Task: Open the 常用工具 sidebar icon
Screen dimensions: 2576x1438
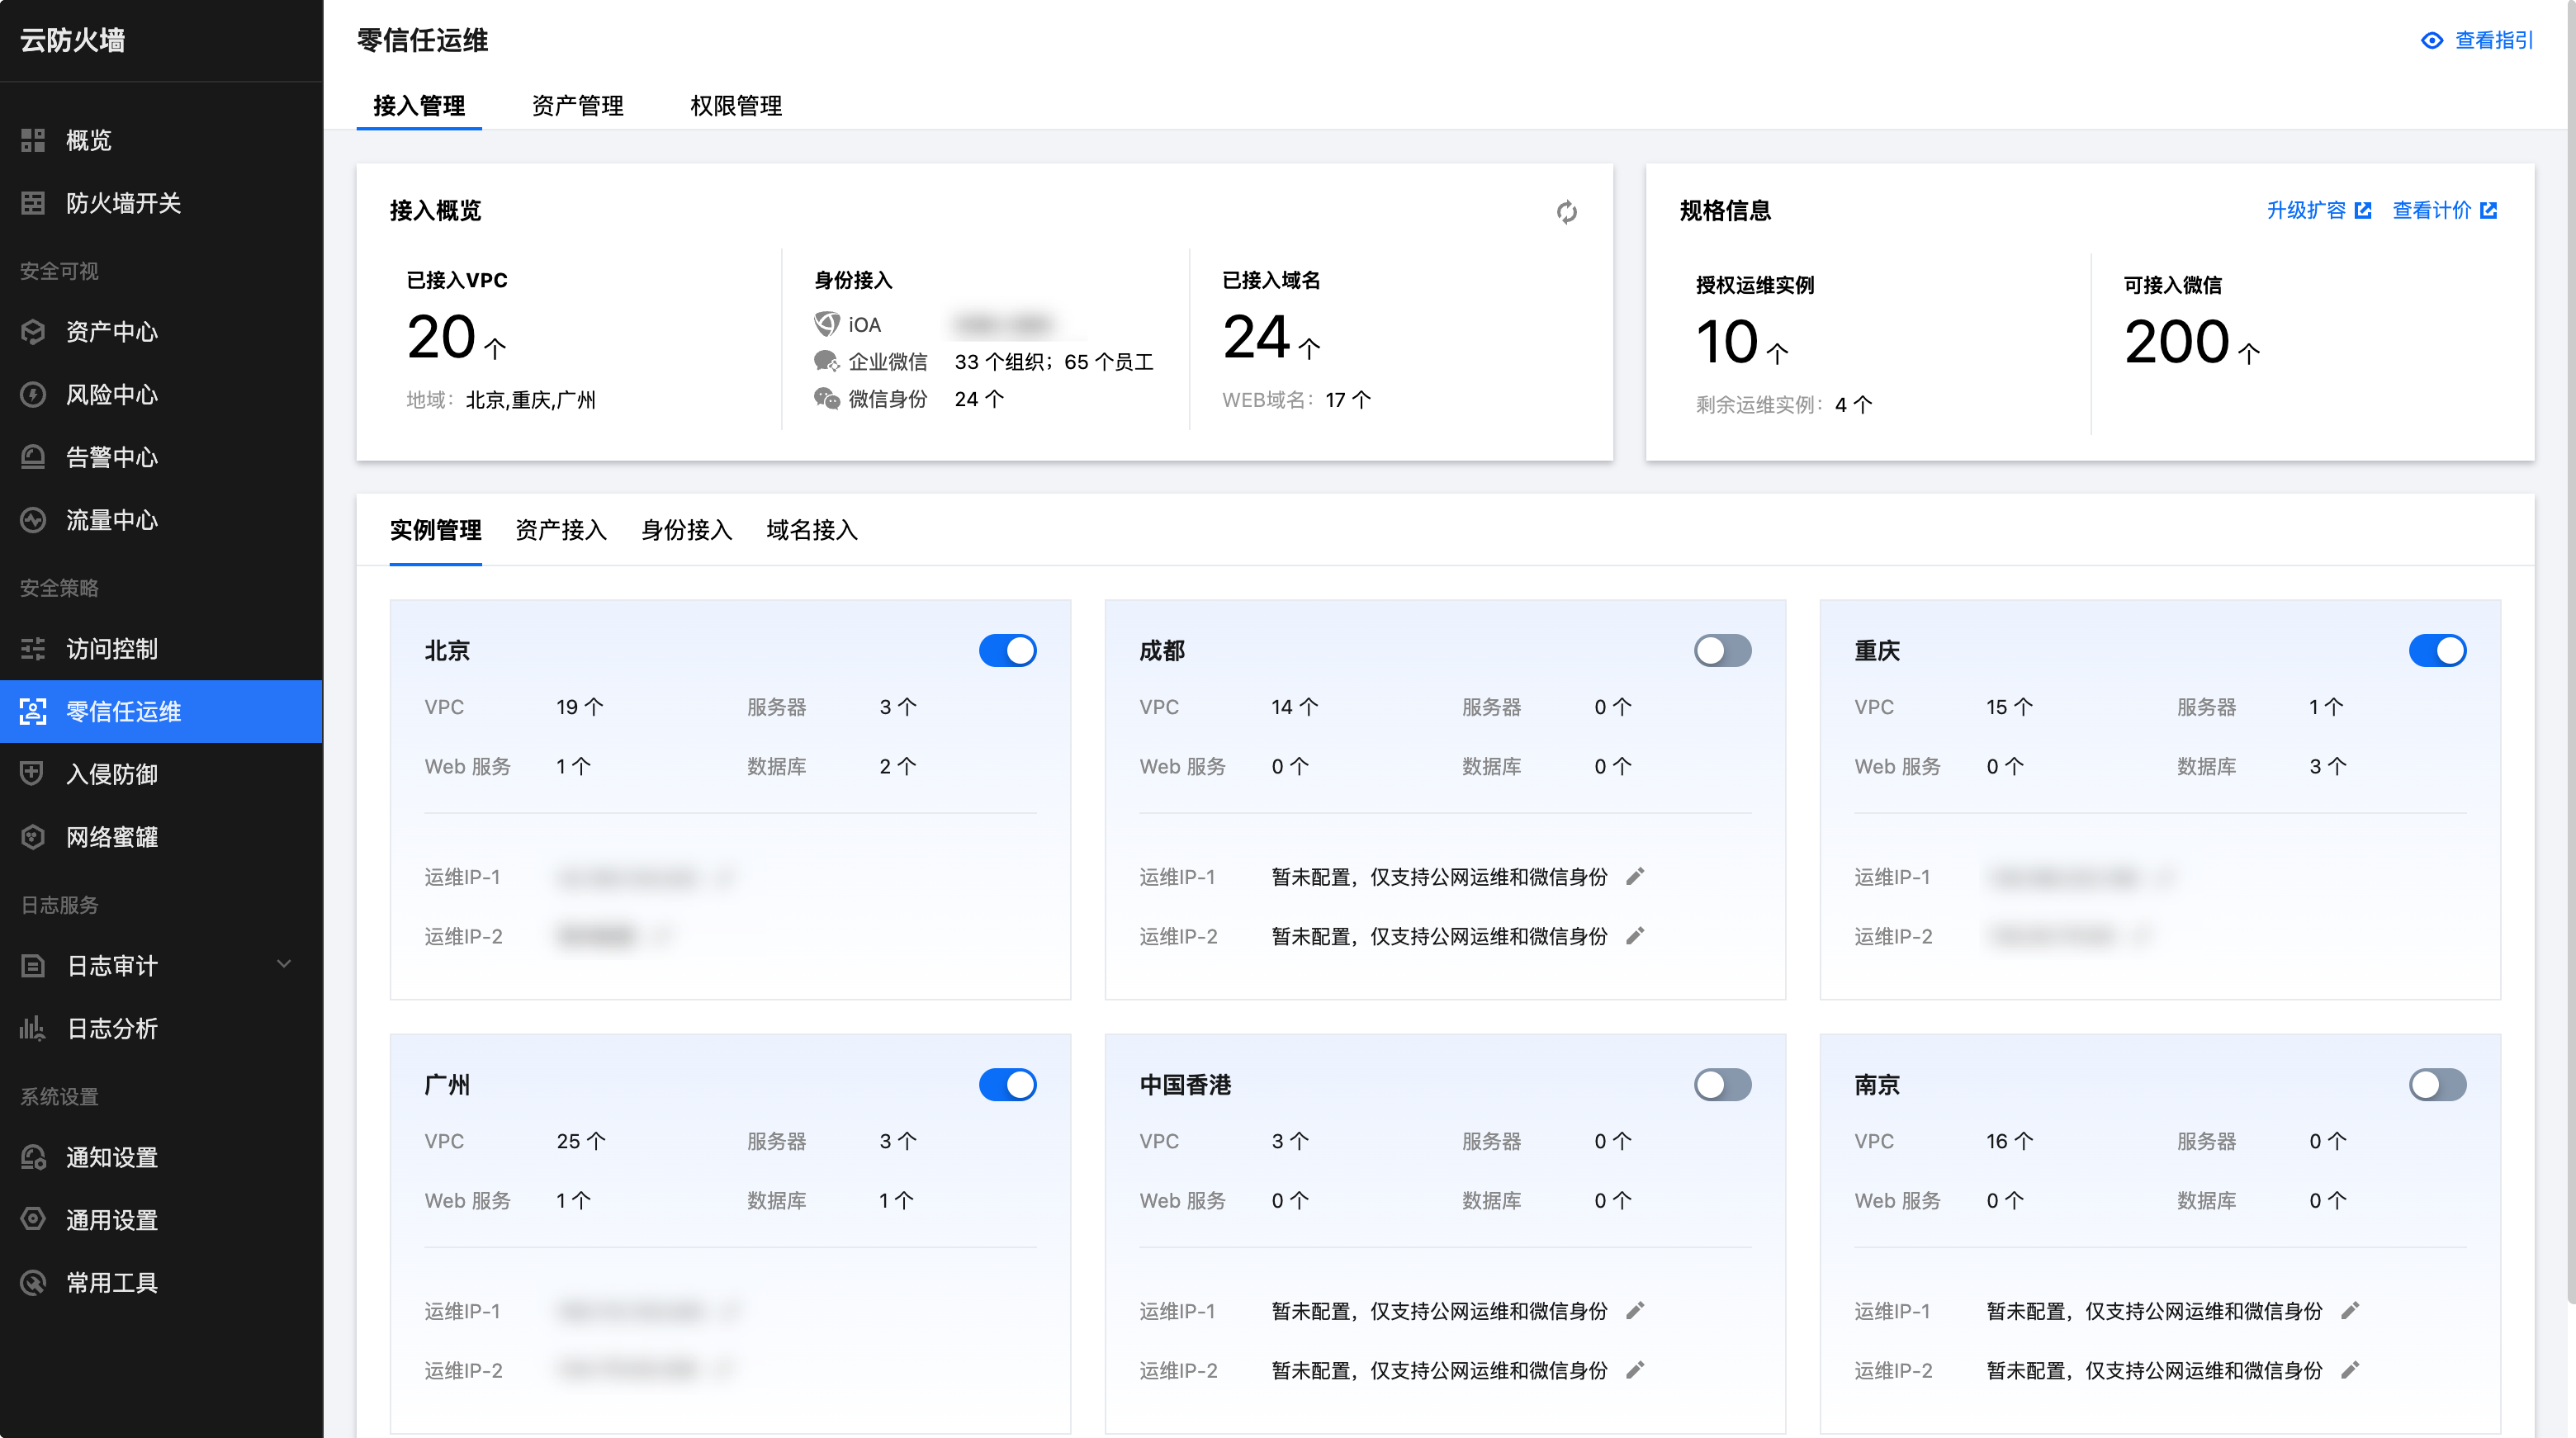Action: click(33, 1283)
